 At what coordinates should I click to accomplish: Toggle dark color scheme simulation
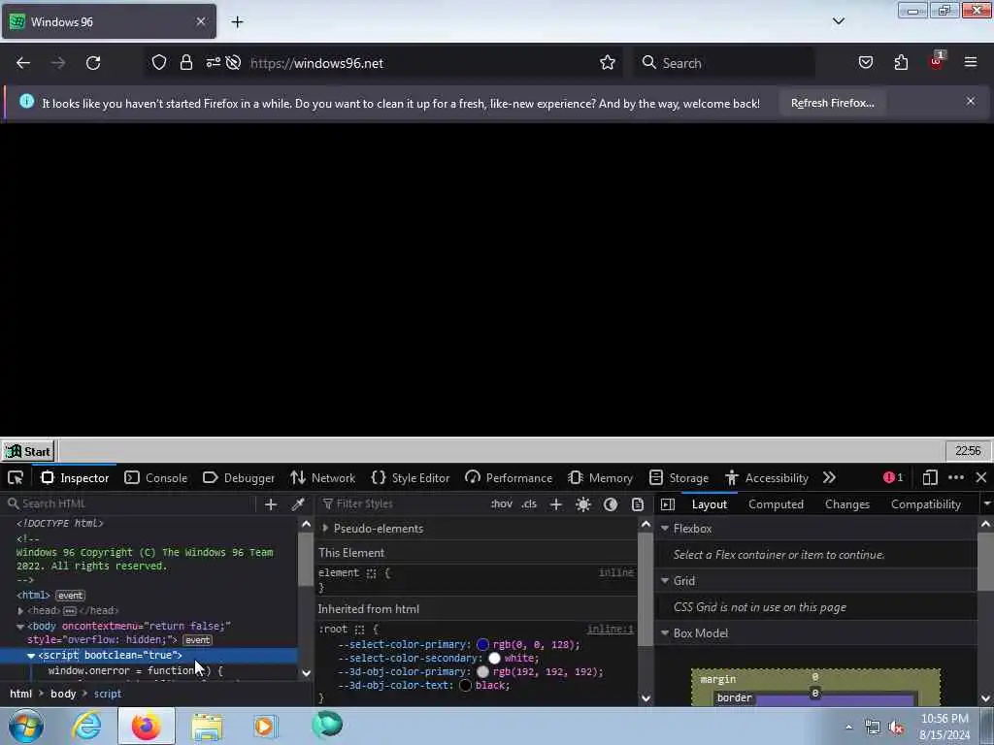coord(611,504)
